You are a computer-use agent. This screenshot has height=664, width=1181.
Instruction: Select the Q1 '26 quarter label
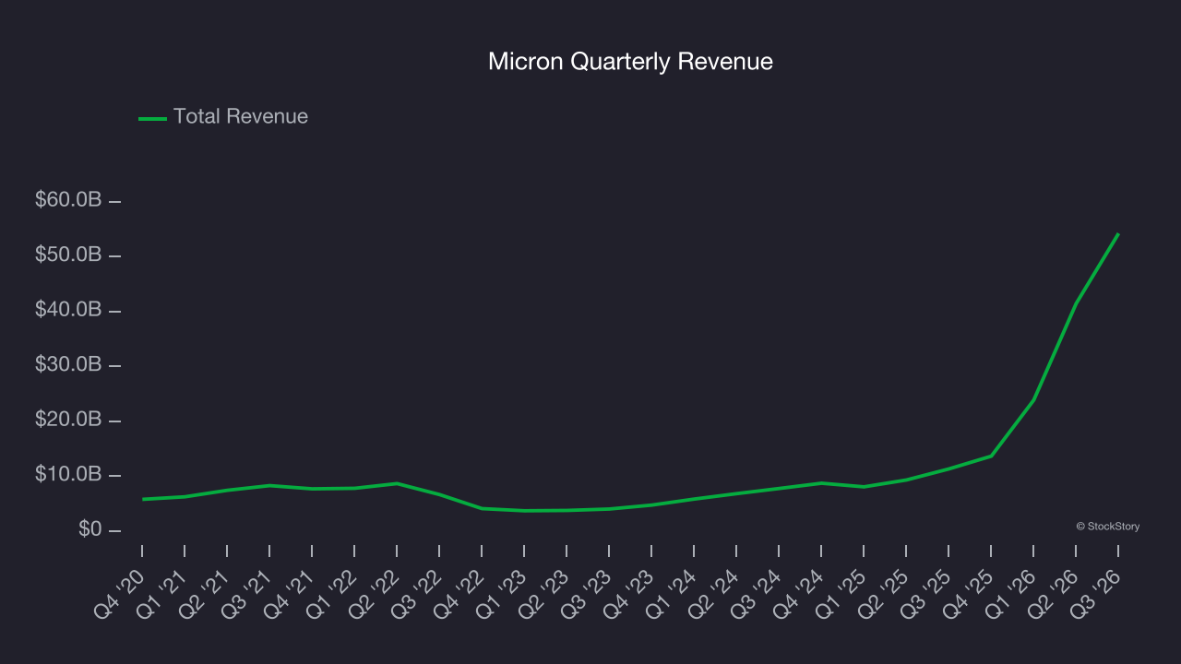coord(1011,593)
